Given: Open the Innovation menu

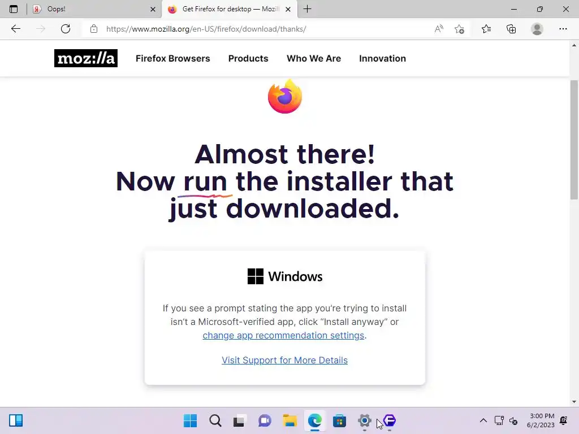Looking at the screenshot, I should click(383, 59).
